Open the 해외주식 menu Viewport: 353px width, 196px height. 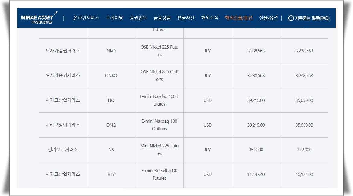pyautogui.click(x=210, y=18)
